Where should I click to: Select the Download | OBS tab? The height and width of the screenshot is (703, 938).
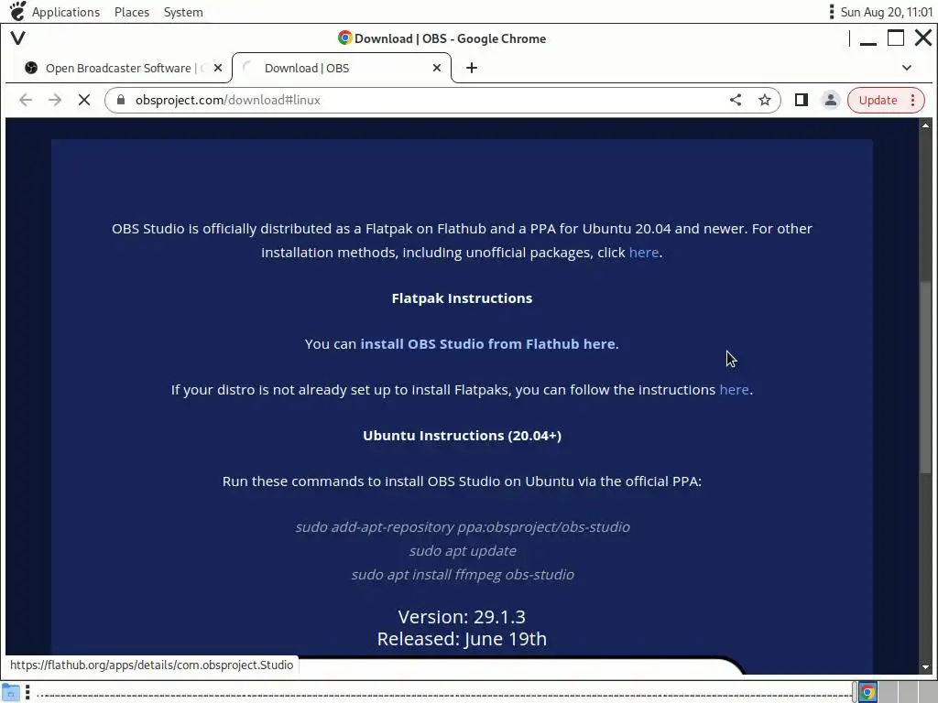pos(341,68)
